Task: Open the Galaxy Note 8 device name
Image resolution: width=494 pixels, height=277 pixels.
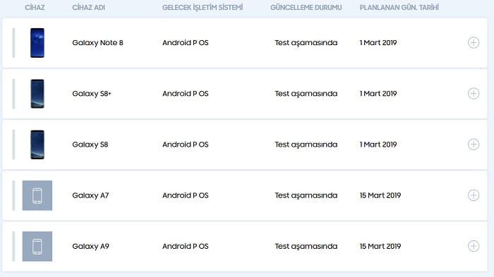Action: (x=97, y=43)
